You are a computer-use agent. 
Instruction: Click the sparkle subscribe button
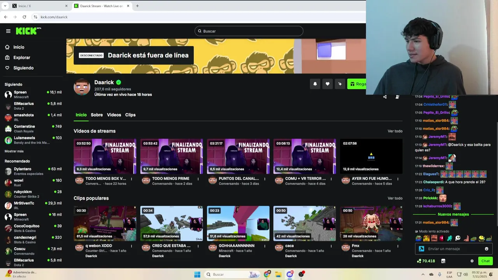point(340,84)
